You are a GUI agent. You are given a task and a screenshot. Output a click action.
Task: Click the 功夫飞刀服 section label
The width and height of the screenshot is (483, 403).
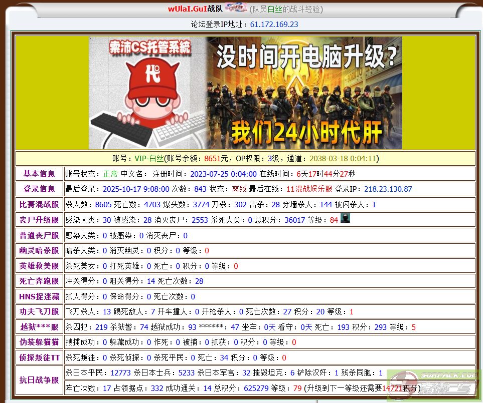pyautogui.click(x=39, y=311)
